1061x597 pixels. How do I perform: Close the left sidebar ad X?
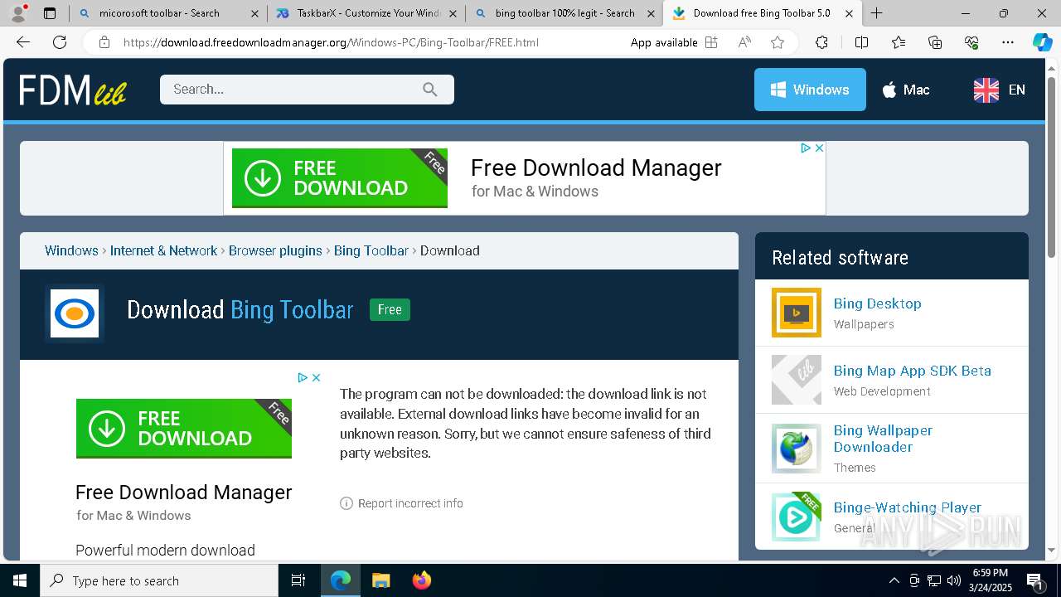pos(316,377)
